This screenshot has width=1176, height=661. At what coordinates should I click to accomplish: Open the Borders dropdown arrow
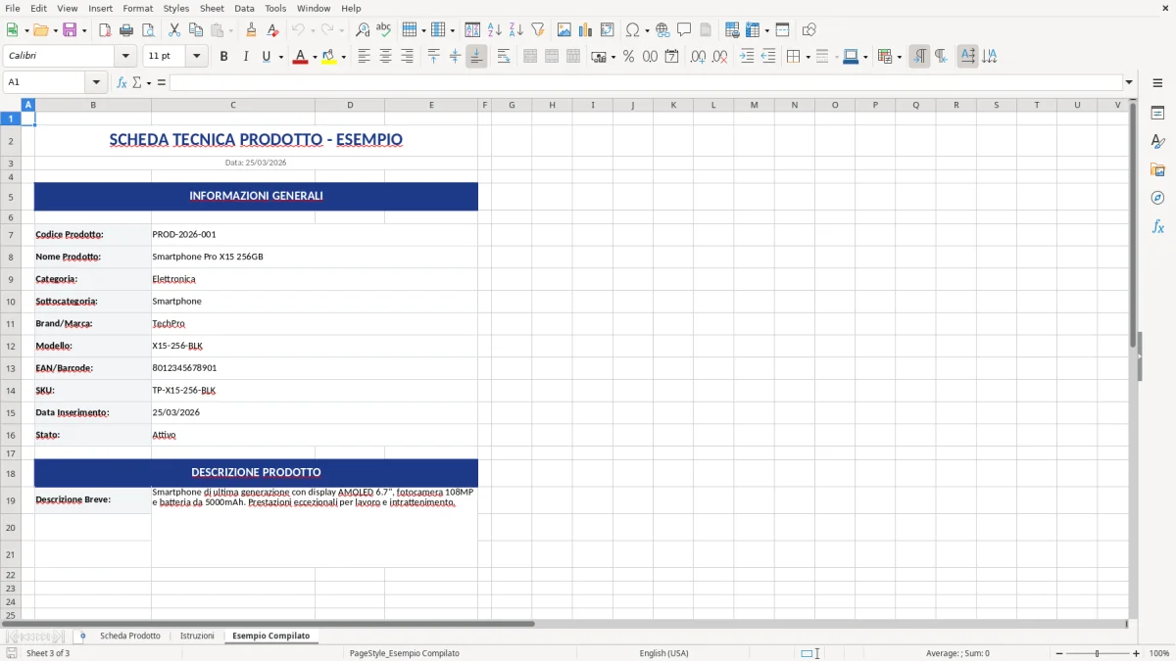[x=808, y=57]
